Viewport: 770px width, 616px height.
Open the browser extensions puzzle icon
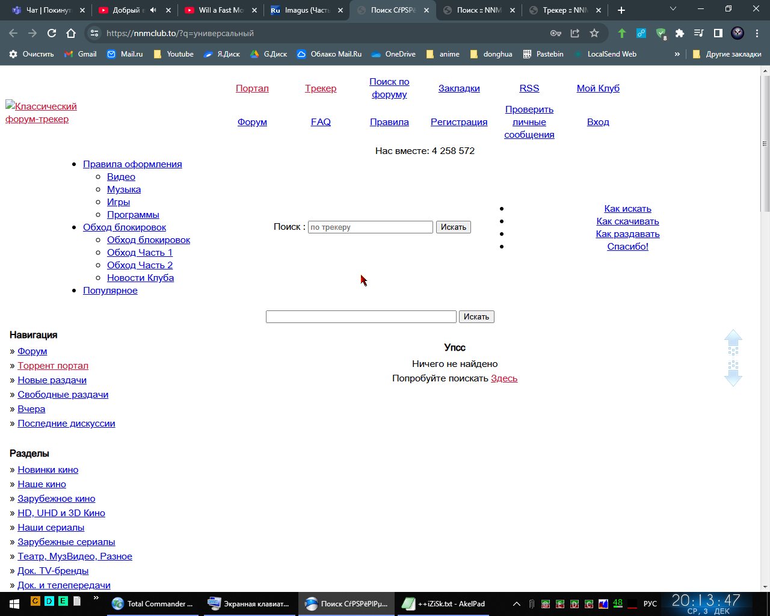pos(680,33)
